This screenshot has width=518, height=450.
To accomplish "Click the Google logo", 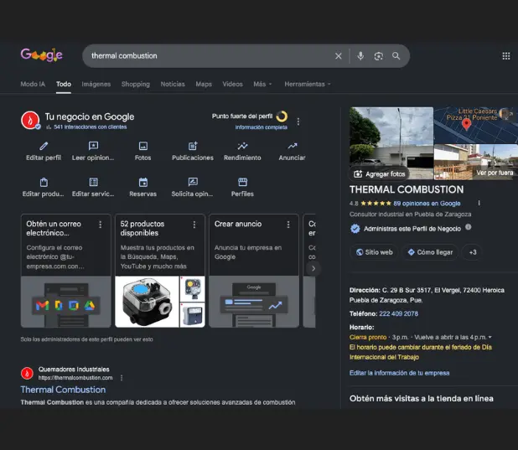I will click(42, 54).
